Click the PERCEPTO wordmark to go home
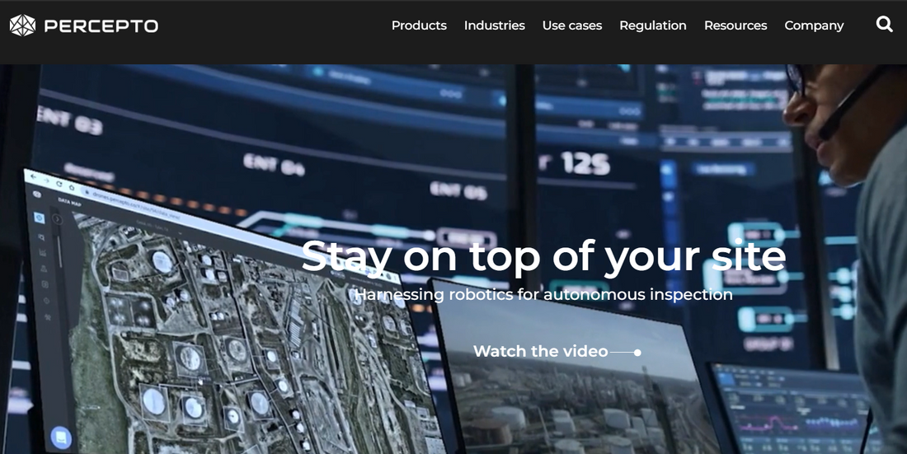Screen dimensions: 907x454 coord(101,26)
